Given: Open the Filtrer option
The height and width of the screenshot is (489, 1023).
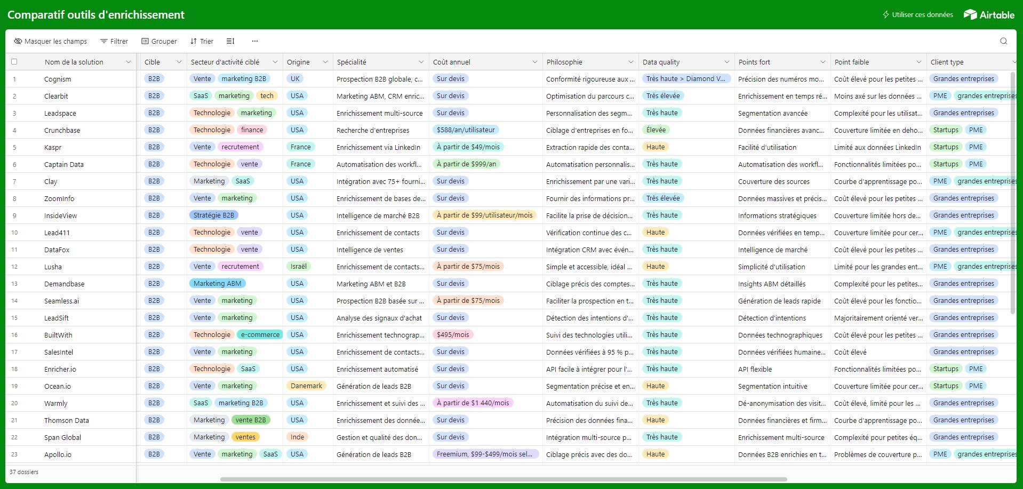Looking at the screenshot, I should pos(114,41).
